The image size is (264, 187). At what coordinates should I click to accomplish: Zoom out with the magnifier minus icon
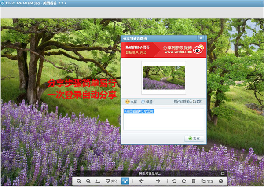[x=88, y=181]
